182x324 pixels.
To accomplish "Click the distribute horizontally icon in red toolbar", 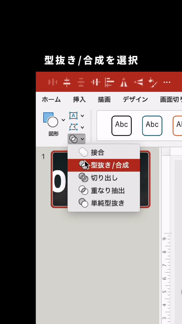I will pos(53,82).
